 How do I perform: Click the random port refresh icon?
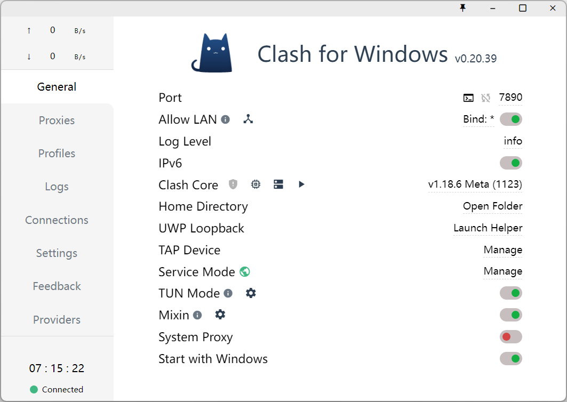pos(485,98)
